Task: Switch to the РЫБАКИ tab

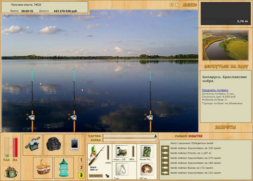Action: click(x=181, y=136)
